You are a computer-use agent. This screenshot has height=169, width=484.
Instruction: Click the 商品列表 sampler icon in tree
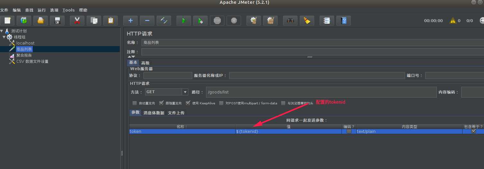pos(12,49)
